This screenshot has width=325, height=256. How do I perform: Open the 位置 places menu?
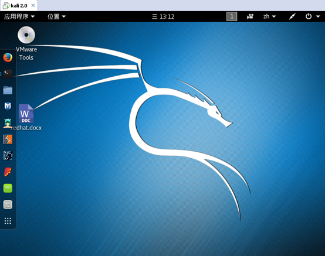click(x=56, y=16)
